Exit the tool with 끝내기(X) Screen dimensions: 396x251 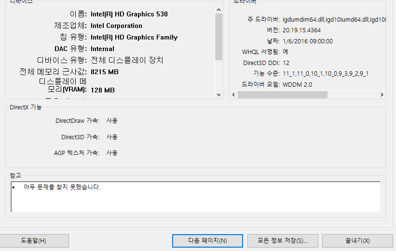click(357, 241)
